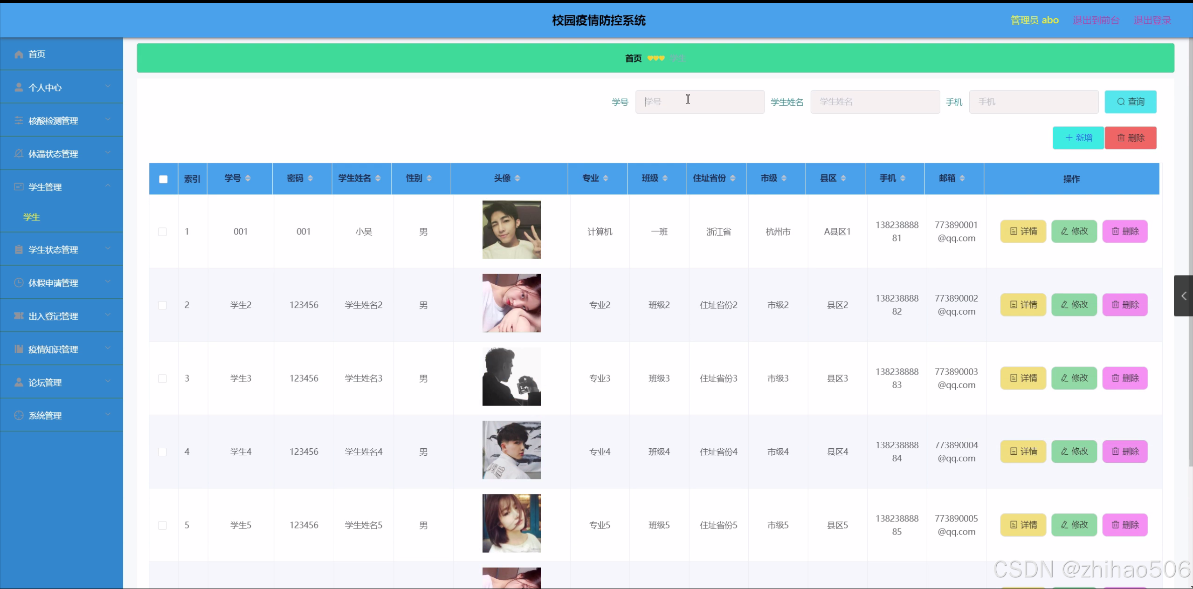The width and height of the screenshot is (1193, 589).
Task: Click the 休假申请管理 clock icon
Action: 19,283
